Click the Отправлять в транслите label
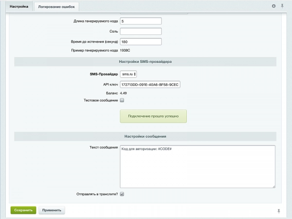The height and width of the screenshot is (219, 292). pos(97,194)
